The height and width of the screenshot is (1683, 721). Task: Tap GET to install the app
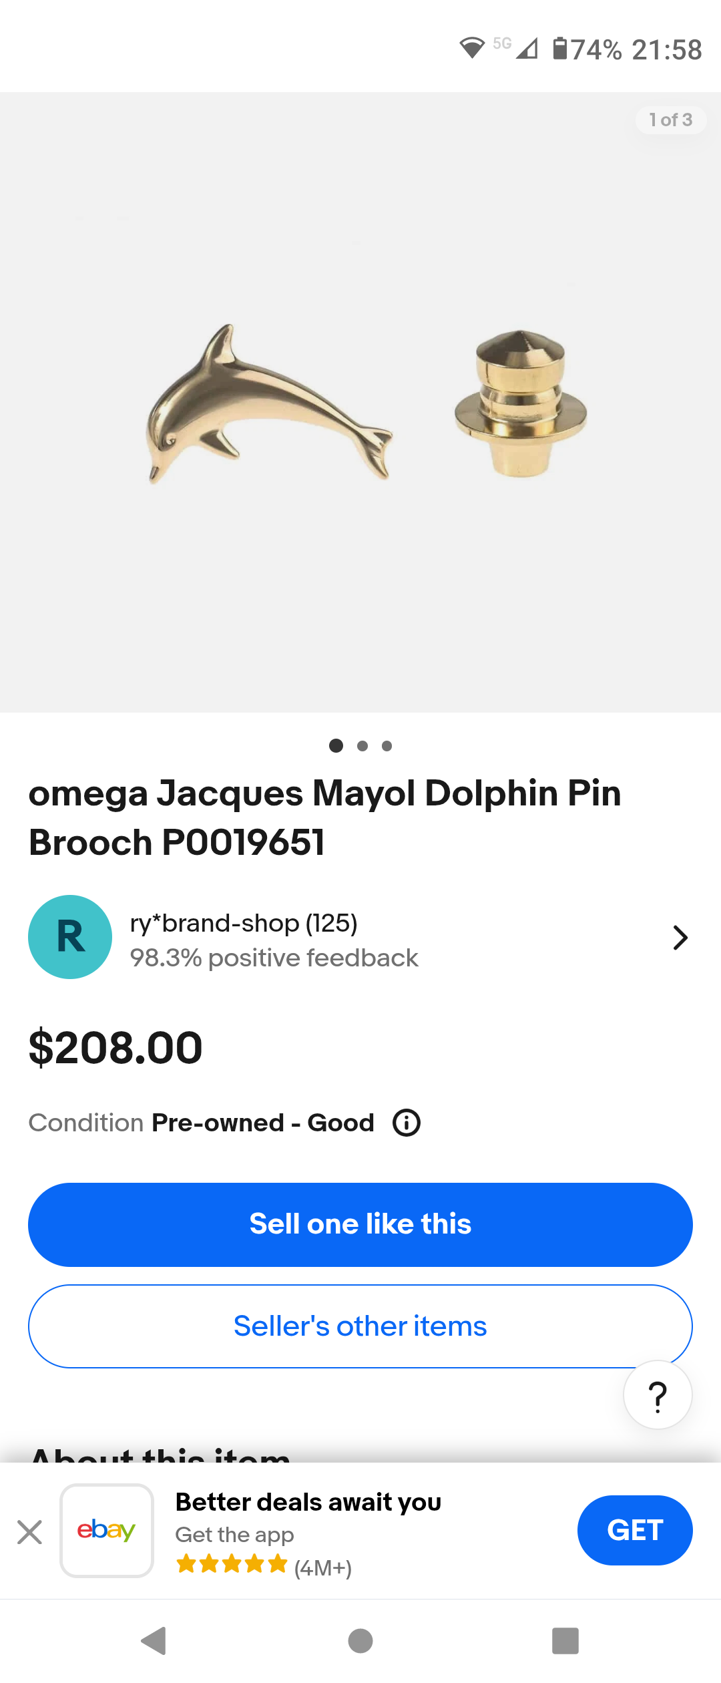pyautogui.click(x=634, y=1530)
